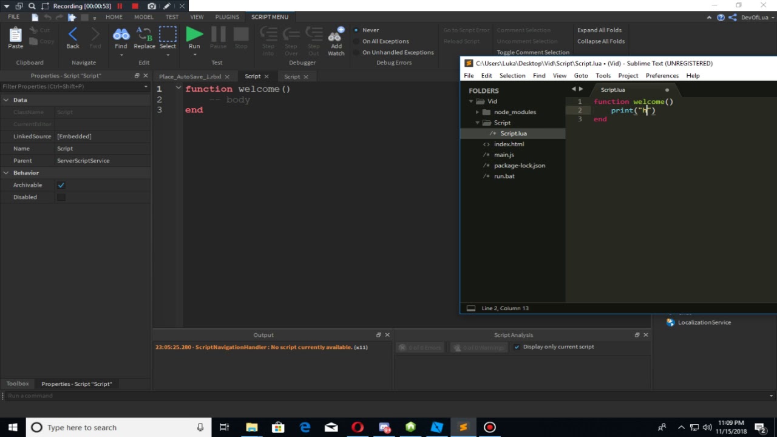Screen dimensions: 777x437
Task: Click the Add Watch icon
Action: coord(336,34)
